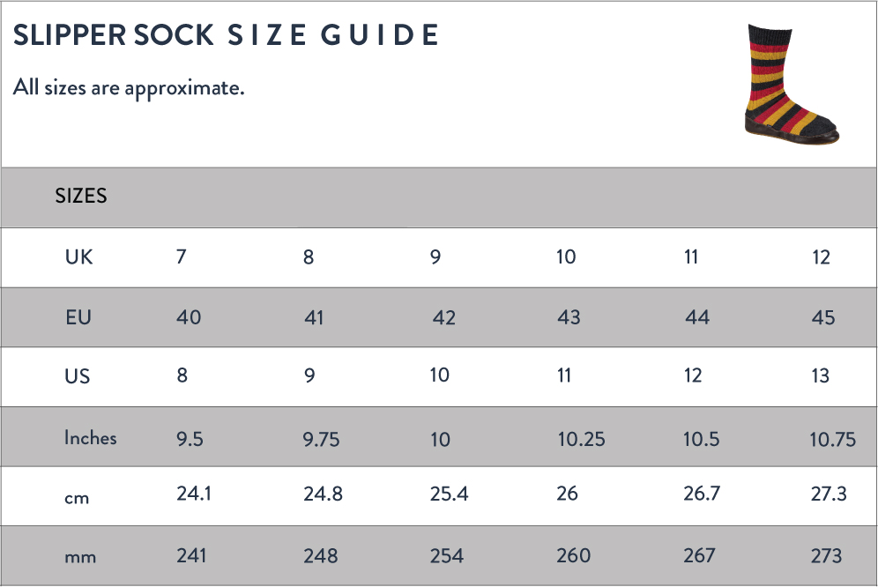Select UK size 12 cell

[x=821, y=257]
